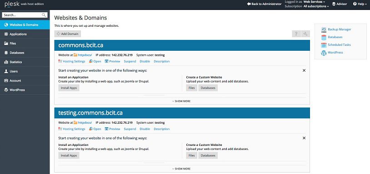Image resolution: width=370 pixels, height=174 pixels.
Task: Click the Websites & Domains globe icon
Action: click(x=6, y=24)
